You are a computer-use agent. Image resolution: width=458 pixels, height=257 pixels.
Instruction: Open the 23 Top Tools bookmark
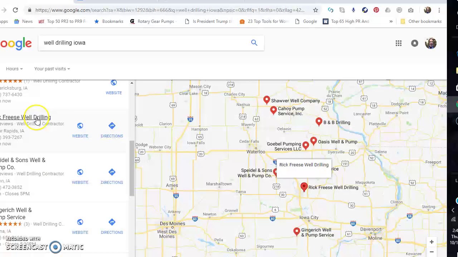[264, 21]
